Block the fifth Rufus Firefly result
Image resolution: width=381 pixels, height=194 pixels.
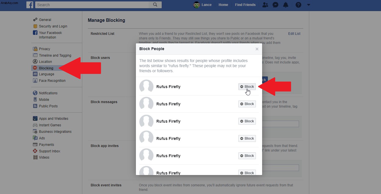(x=247, y=156)
